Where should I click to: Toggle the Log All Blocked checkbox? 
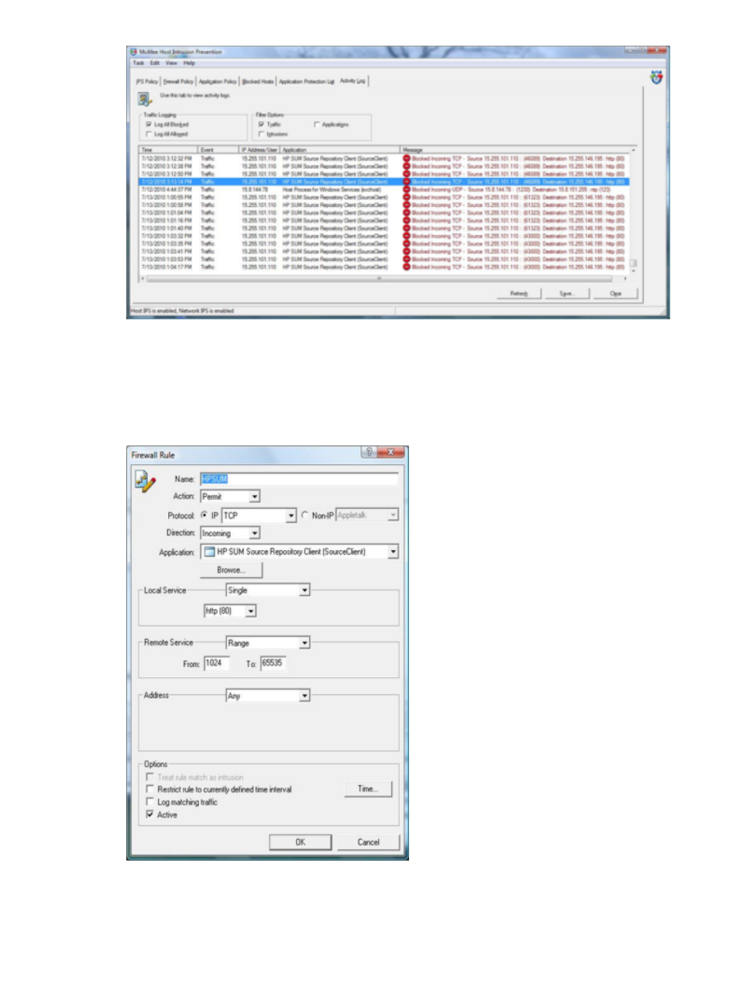pos(149,124)
